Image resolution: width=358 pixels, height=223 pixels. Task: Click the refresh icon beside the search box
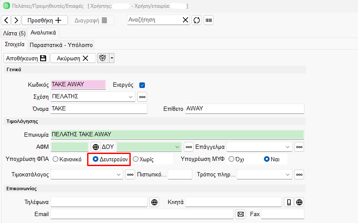[197, 20]
